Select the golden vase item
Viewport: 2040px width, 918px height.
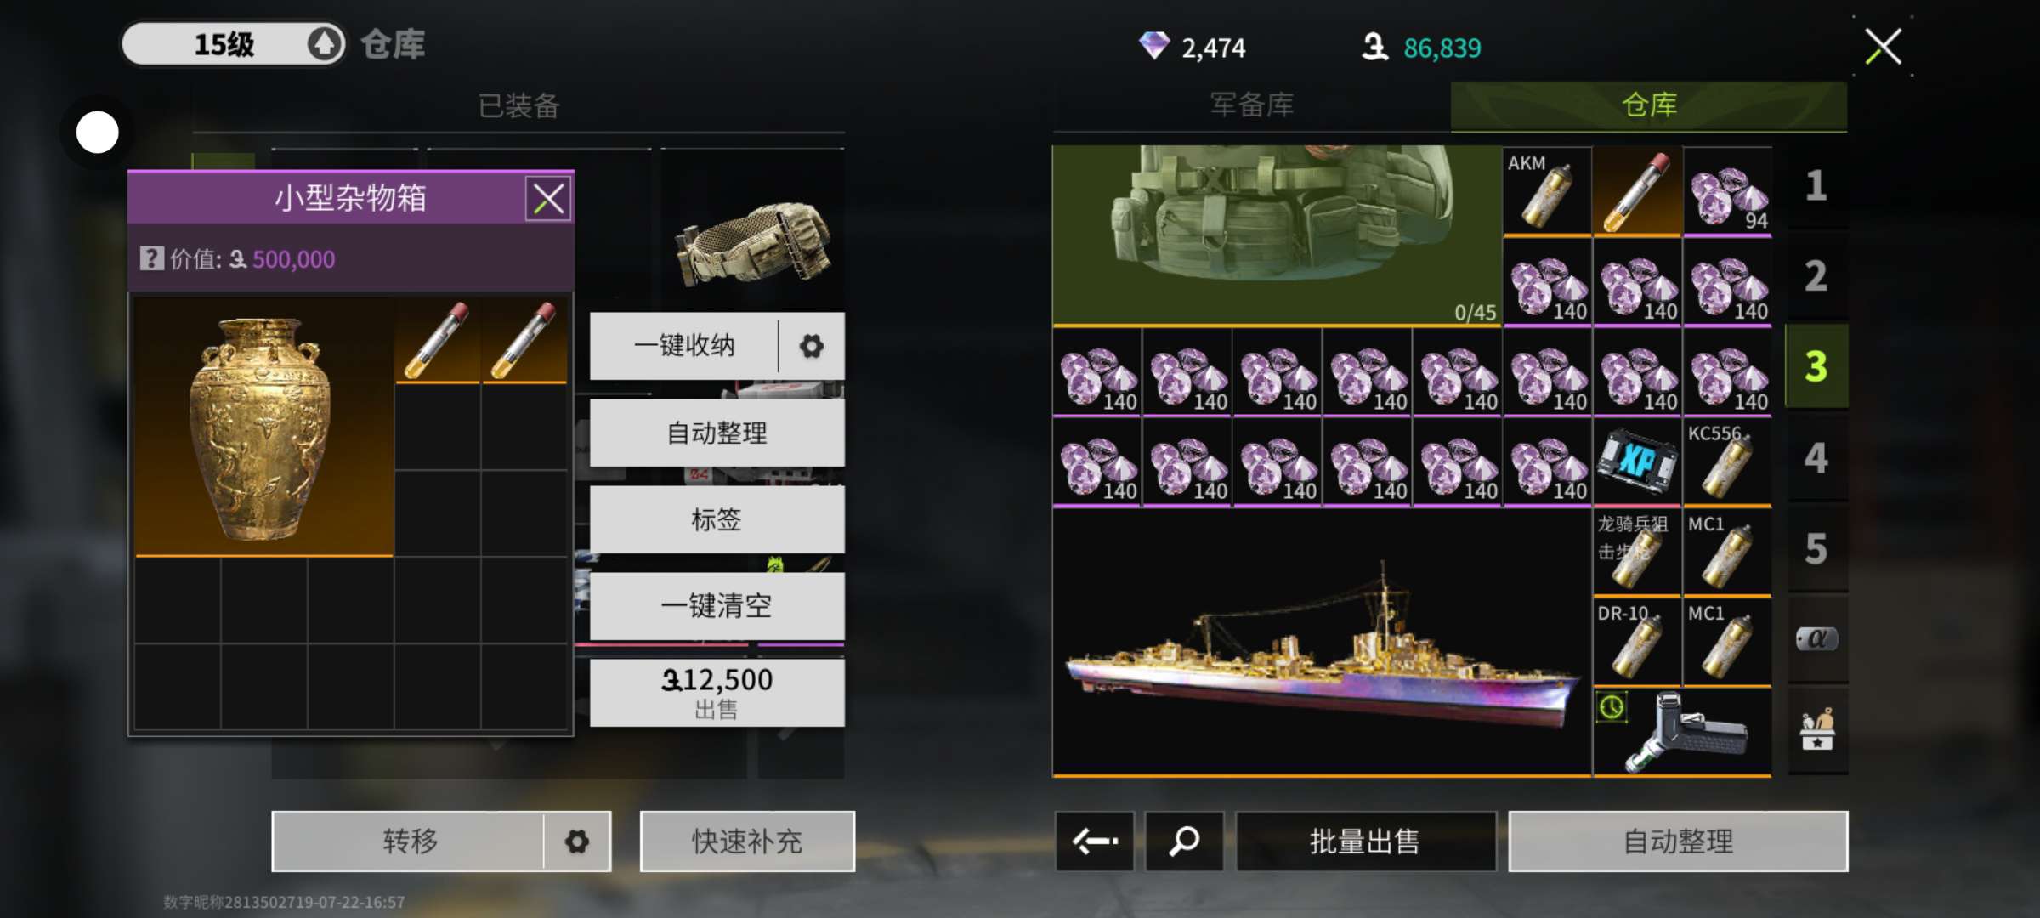pos(264,427)
